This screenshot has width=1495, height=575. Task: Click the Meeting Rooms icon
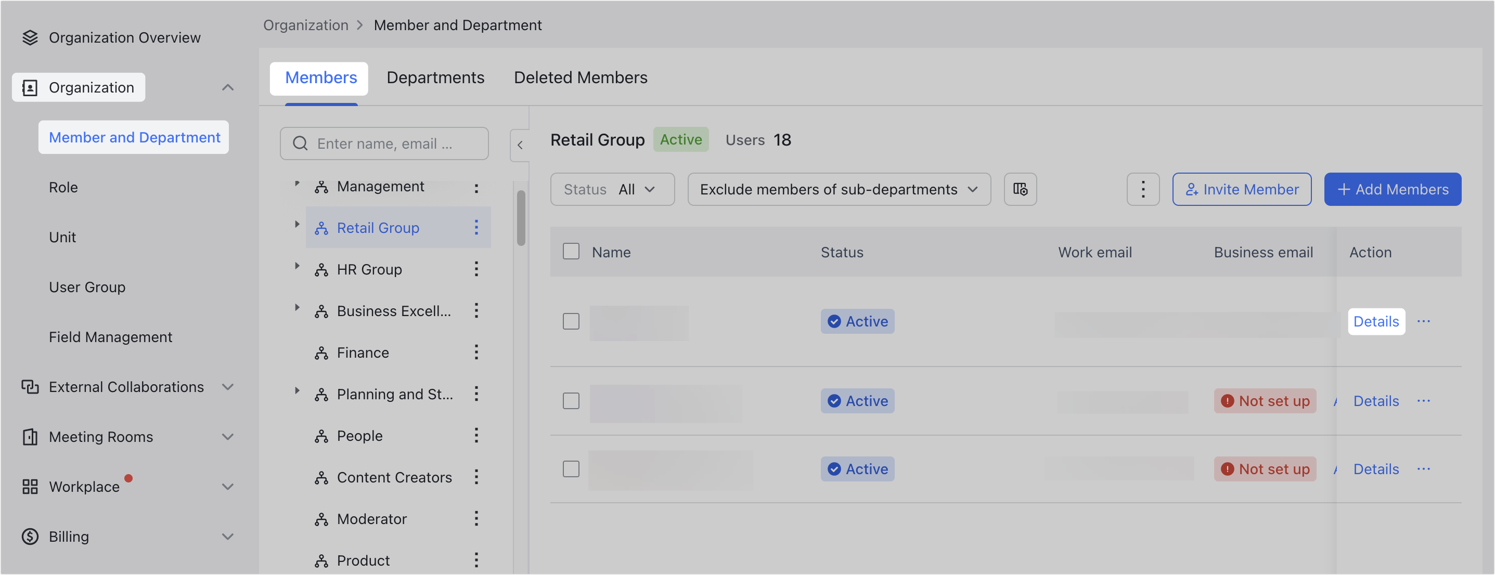coord(30,436)
